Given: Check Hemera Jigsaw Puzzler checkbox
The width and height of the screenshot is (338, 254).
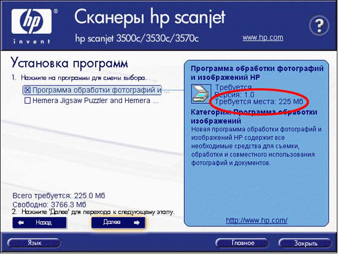Looking at the screenshot, I should point(28,101).
